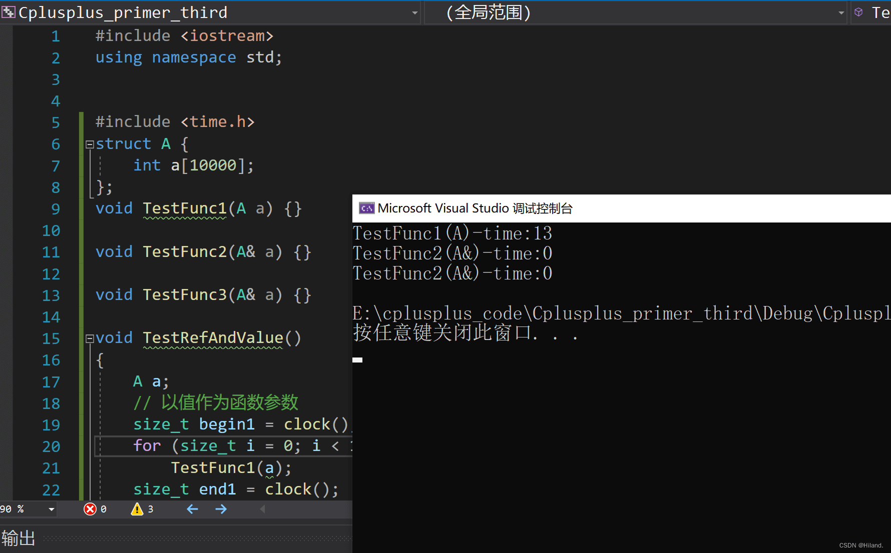This screenshot has width=891, height=553.
Task: Click line number 20 in the gutter
Action: 51,446
